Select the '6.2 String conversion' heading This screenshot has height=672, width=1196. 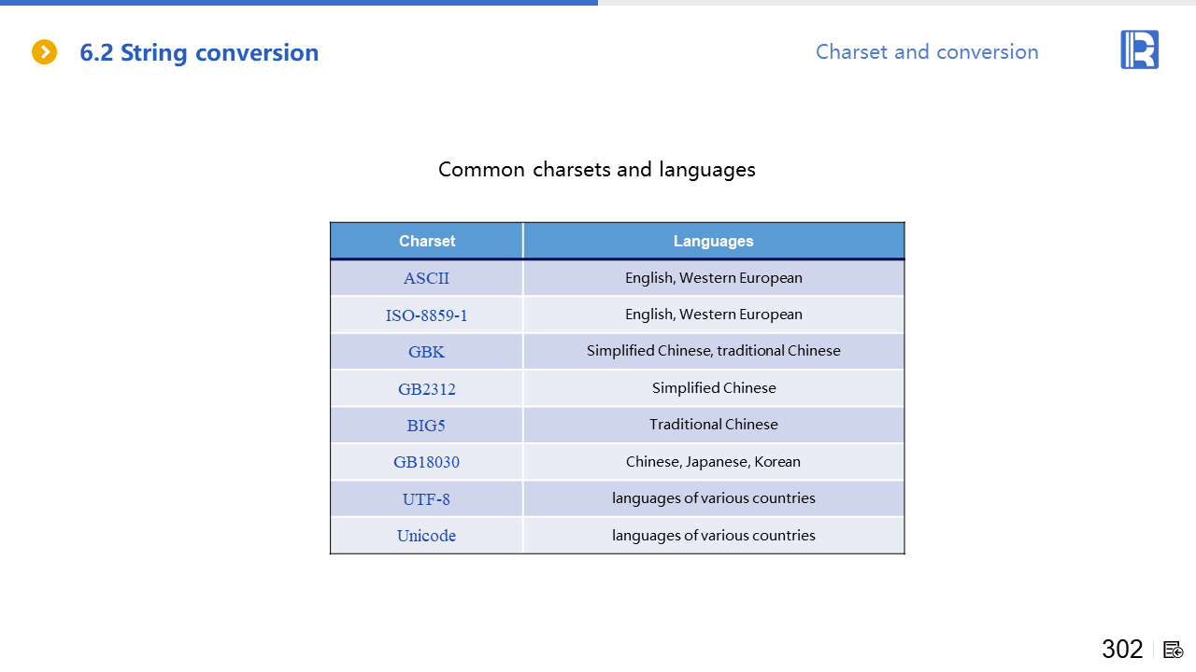(199, 53)
